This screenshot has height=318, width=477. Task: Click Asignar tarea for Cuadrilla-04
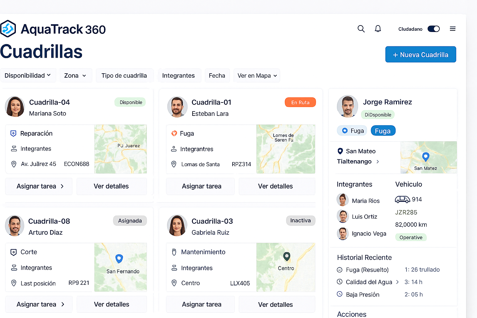[39, 186]
